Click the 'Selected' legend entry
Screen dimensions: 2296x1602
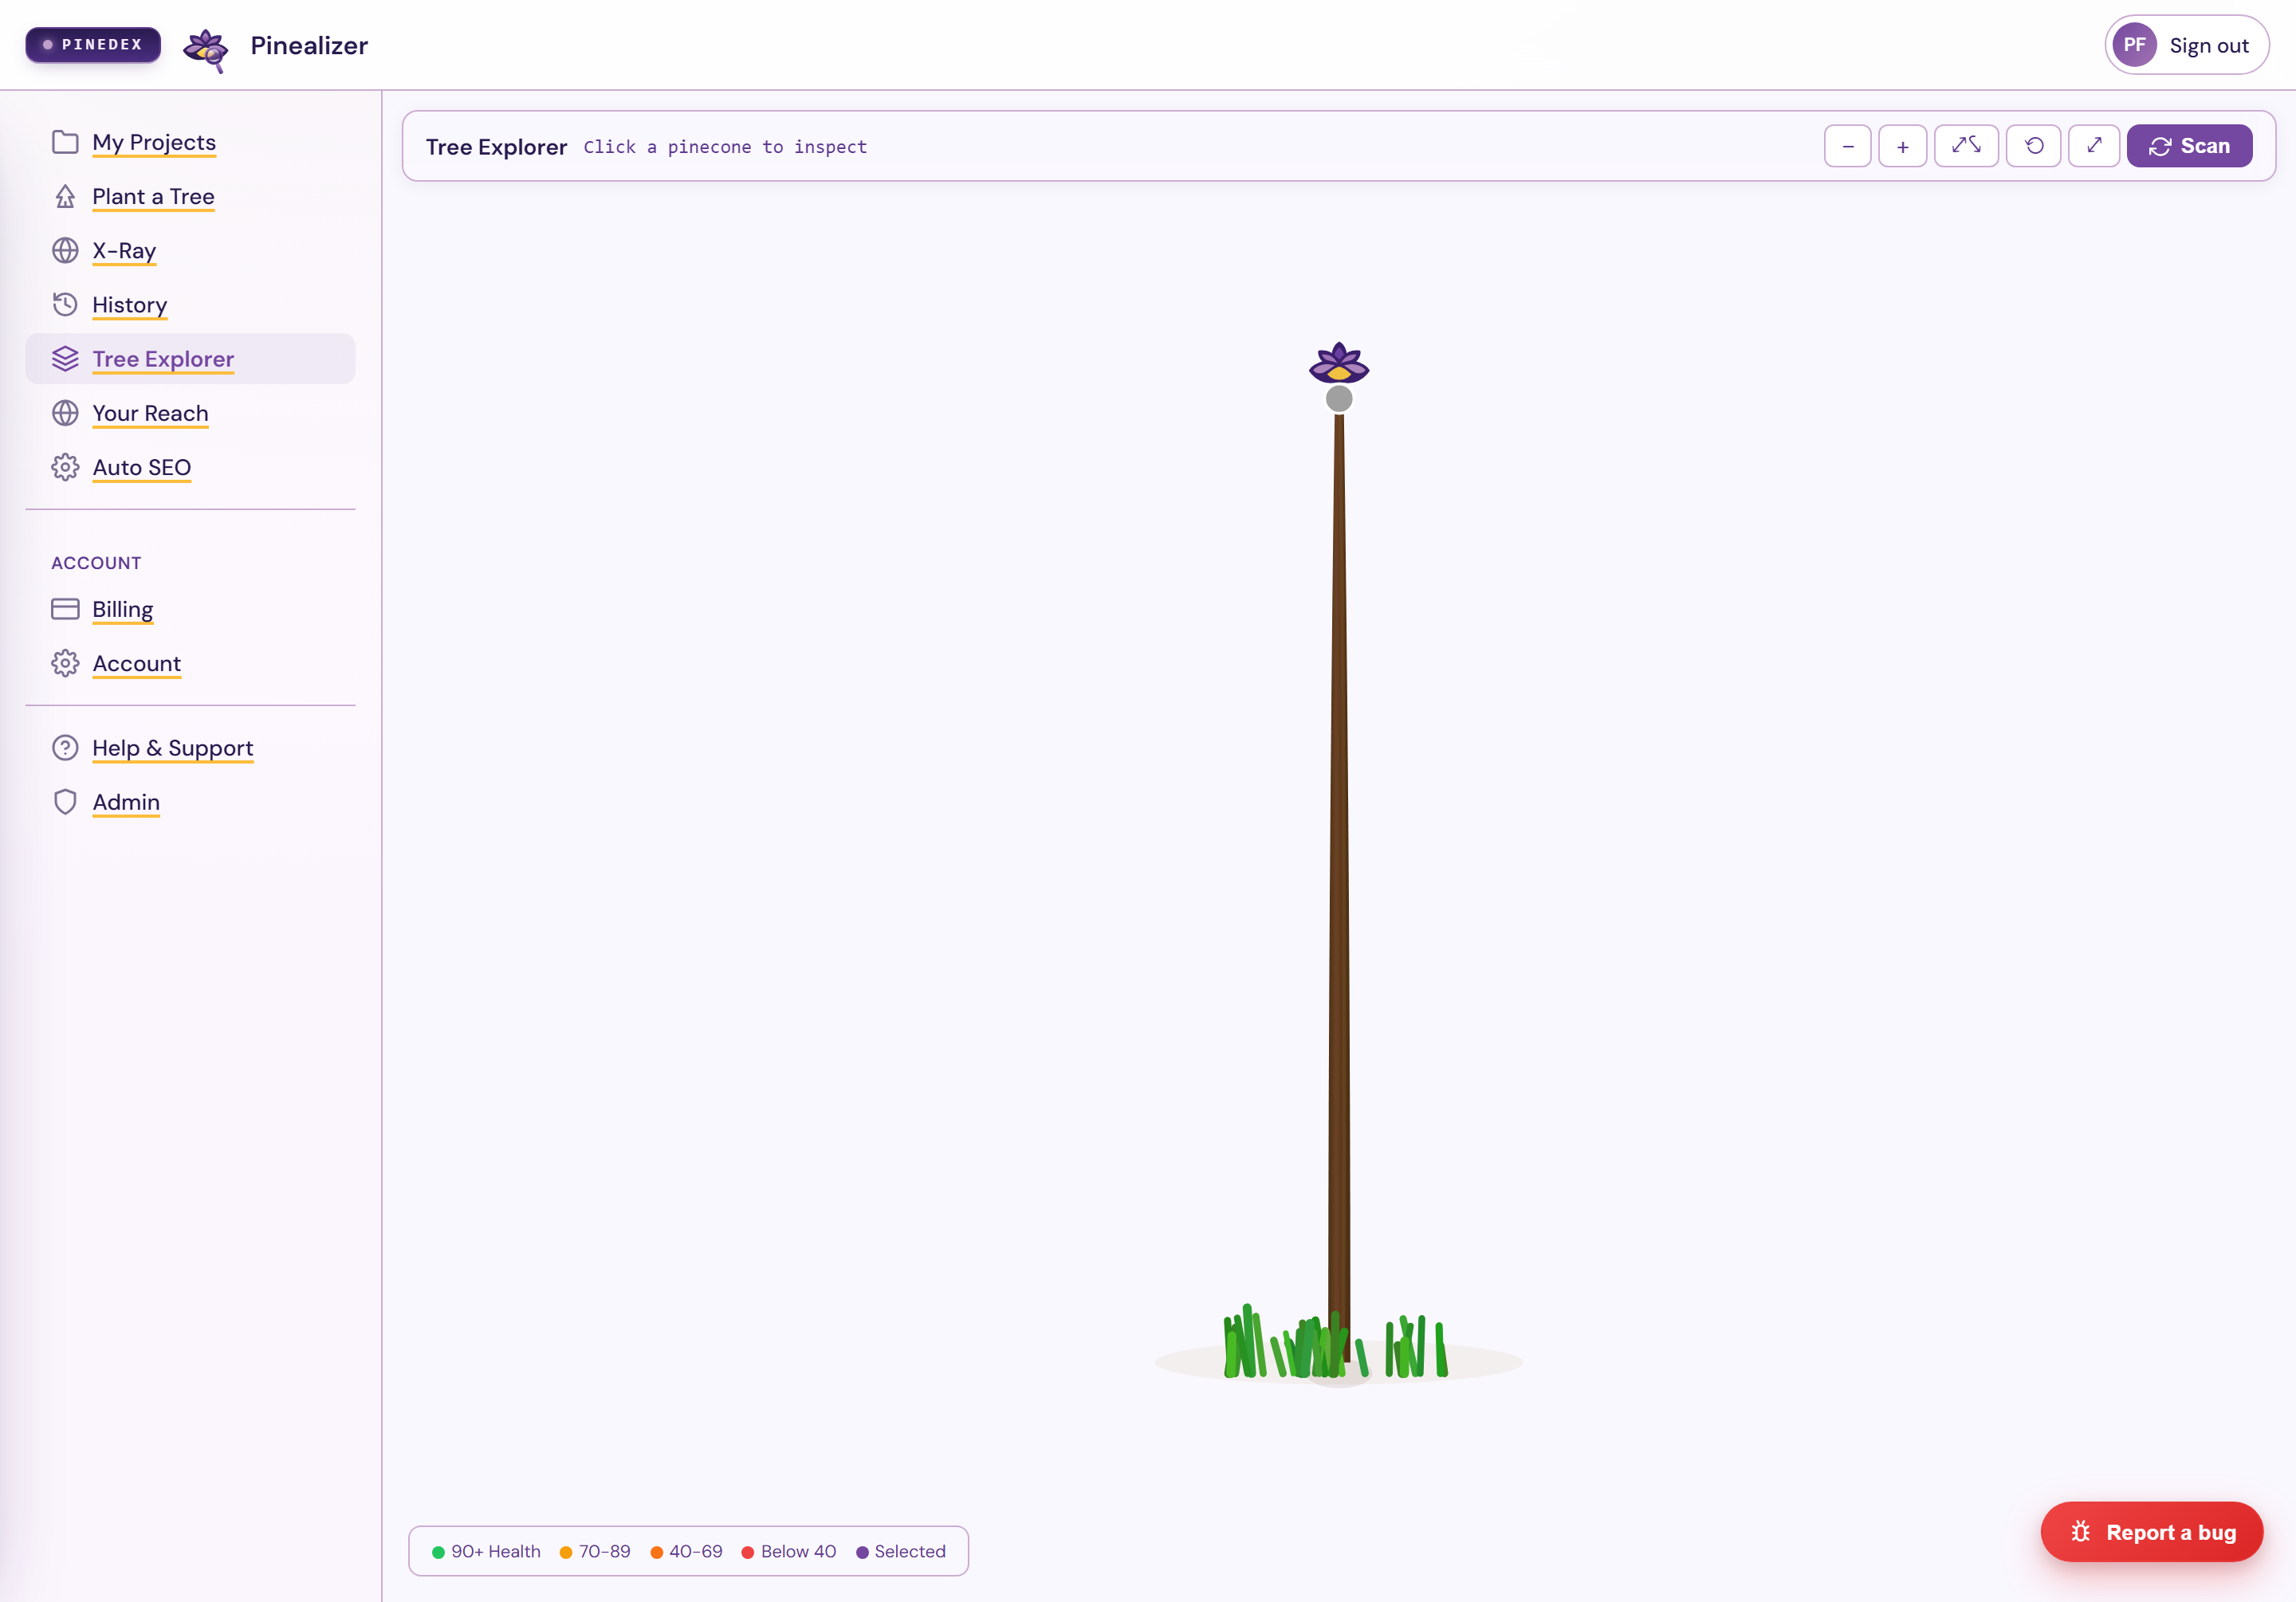(x=901, y=1551)
